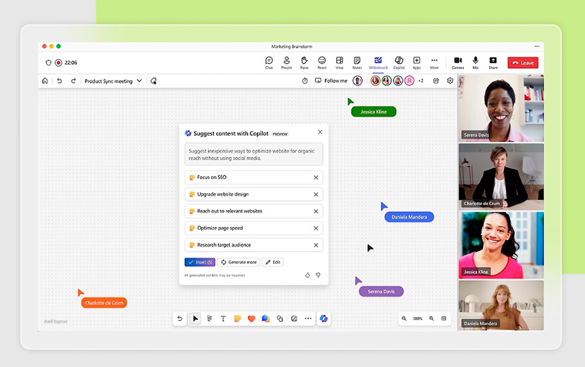The width and height of the screenshot is (585, 367).
Task: Remove the Upgrade website design suggestion
Action: point(316,194)
